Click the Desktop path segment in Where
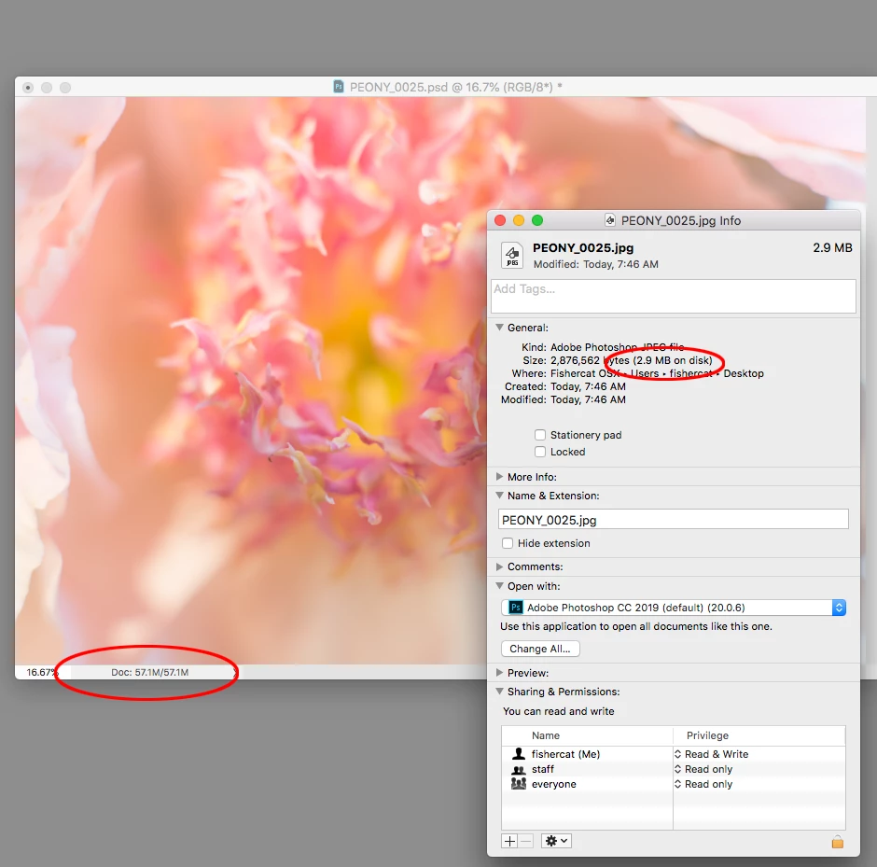The width and height of the screenshot is (877, 867). (744, 373)
